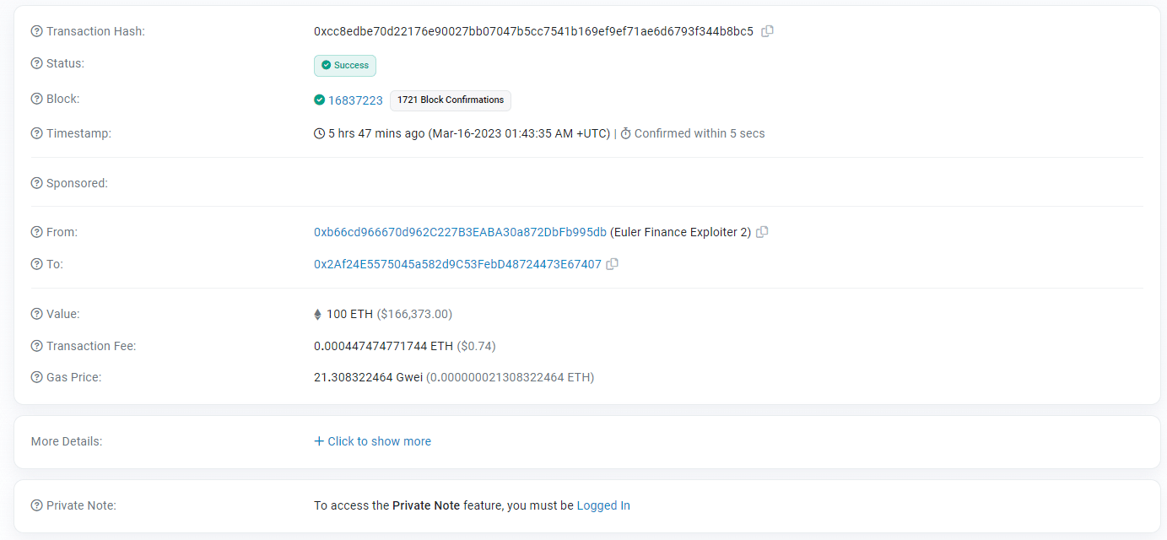This screenshot has height=540, width=1167.
Task: Copy the From address with the copy icon
Action: 762,231
